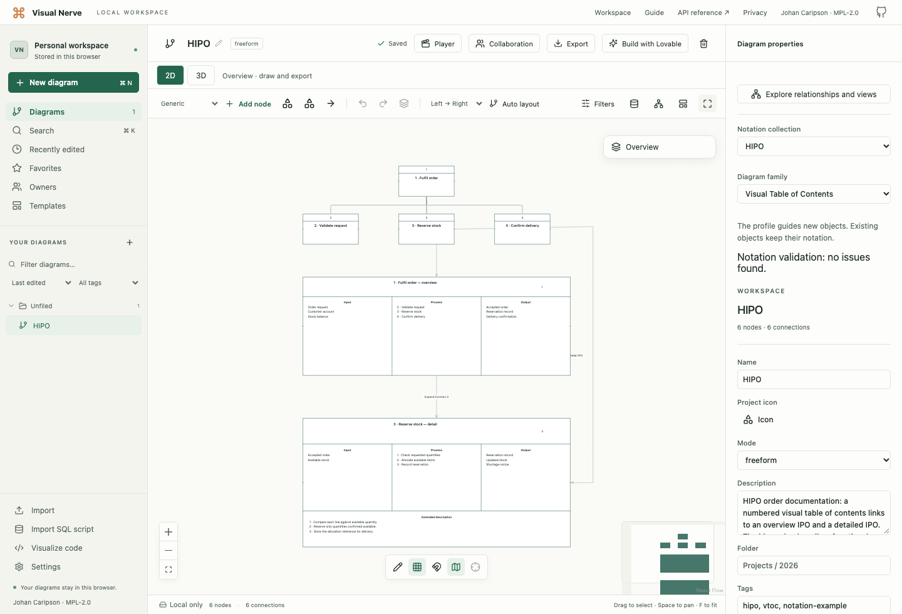
Task: Click the New diagram button
Action: 73,83
